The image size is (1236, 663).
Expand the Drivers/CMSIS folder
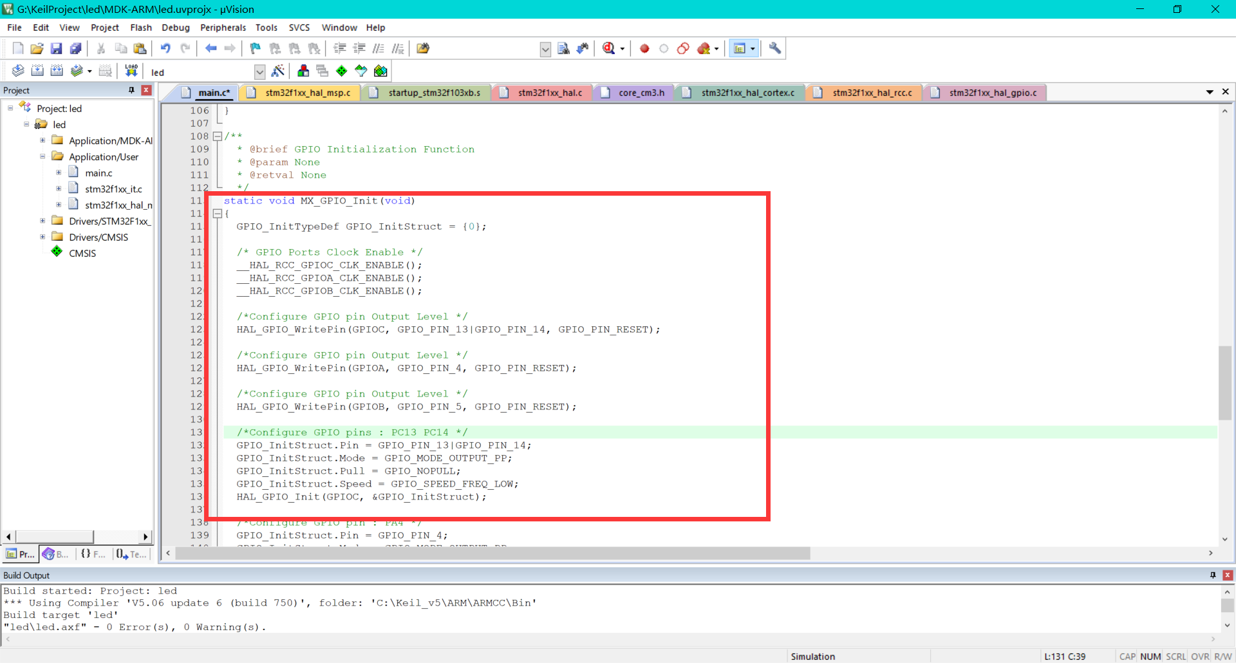(42, 237)
